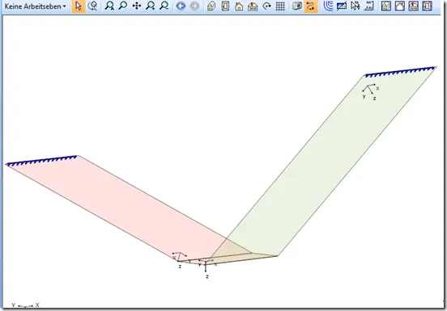
Task: Click the zoom in magnifier icon
Action: pyautogui.click(x=151, y=6)
